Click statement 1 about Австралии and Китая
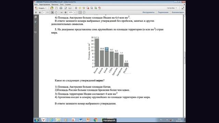 [x=83, y=87]
